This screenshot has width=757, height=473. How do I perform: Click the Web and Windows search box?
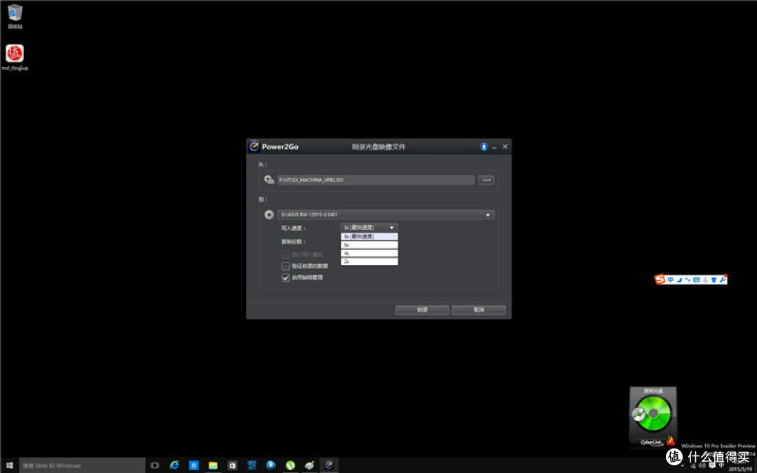[x=82, y=465]
